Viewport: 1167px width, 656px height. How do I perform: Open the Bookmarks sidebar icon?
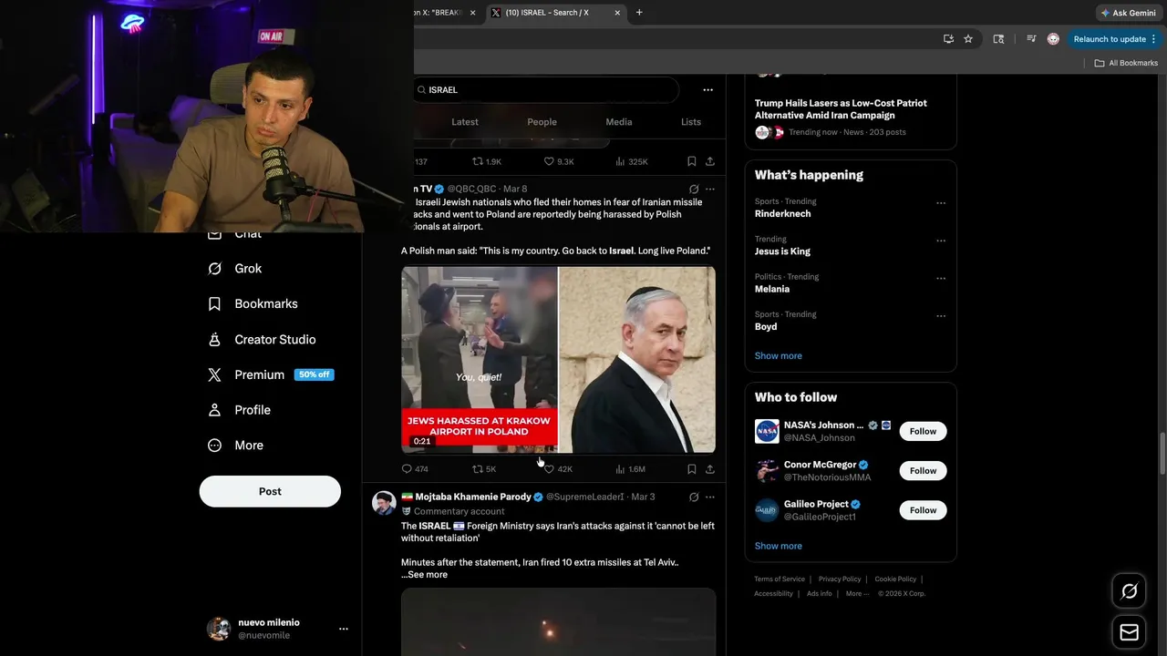point(214,304)
